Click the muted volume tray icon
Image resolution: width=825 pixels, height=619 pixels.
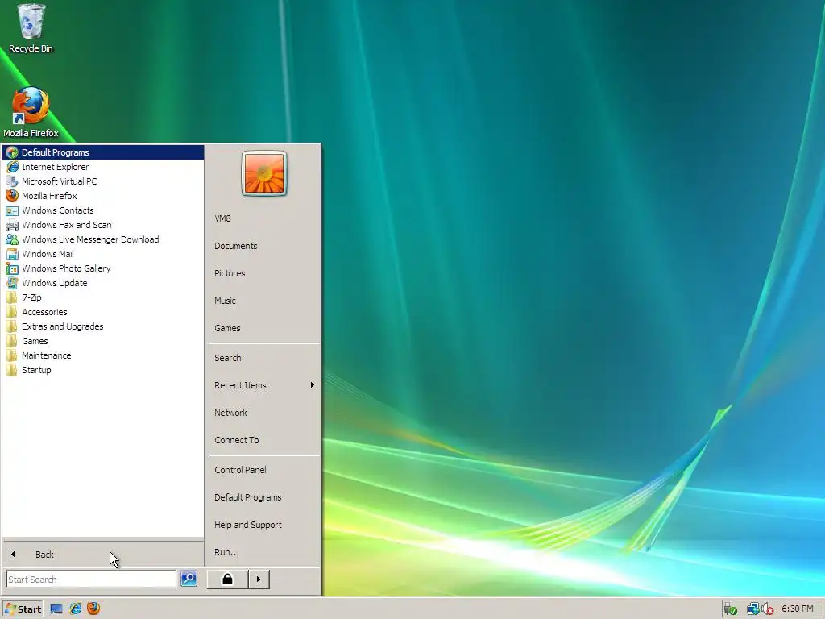coord(767,609)
